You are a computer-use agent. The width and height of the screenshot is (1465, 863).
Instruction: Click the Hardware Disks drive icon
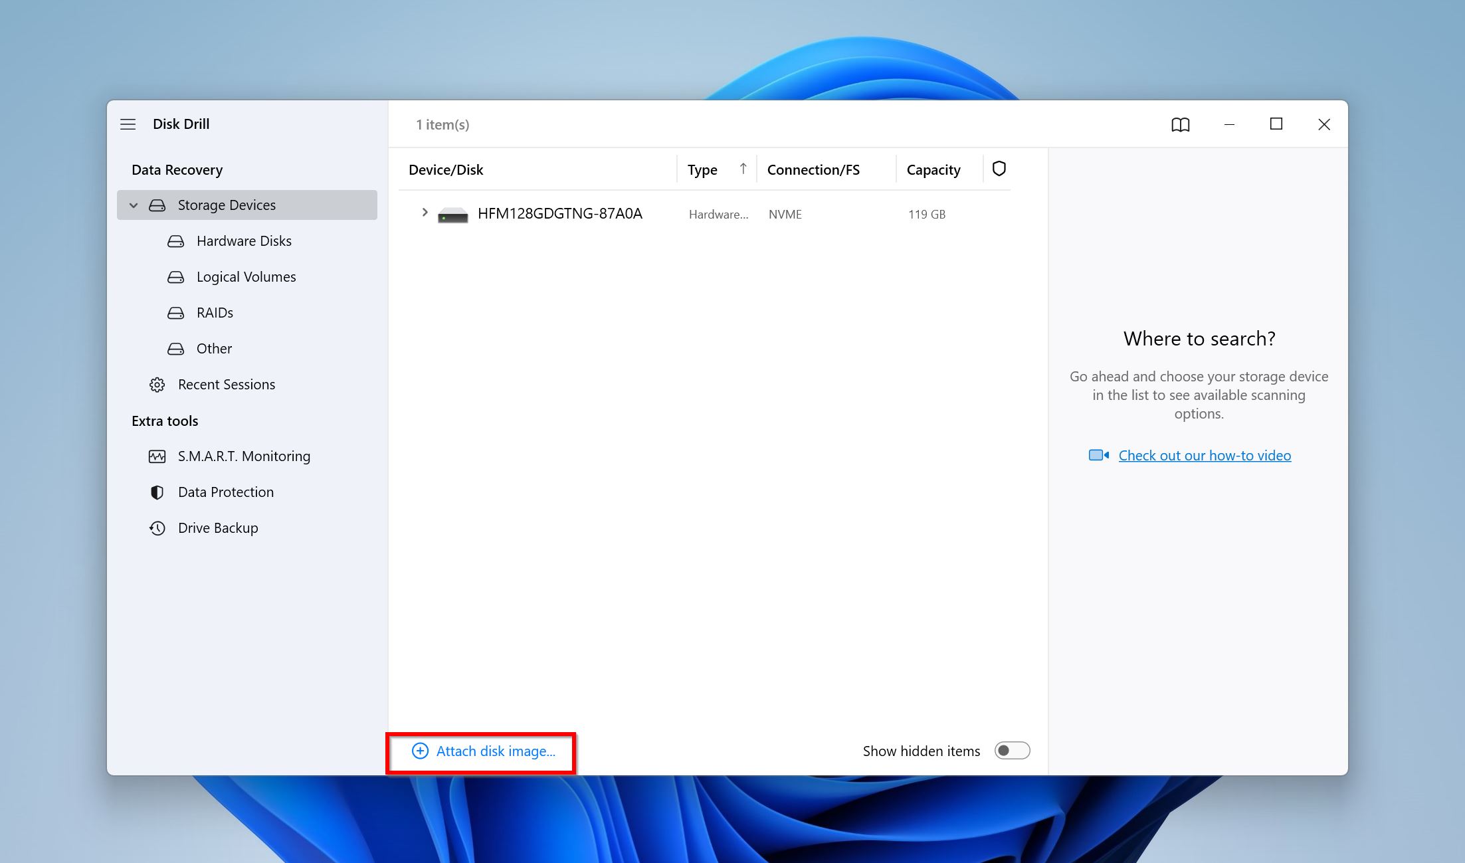178,240
